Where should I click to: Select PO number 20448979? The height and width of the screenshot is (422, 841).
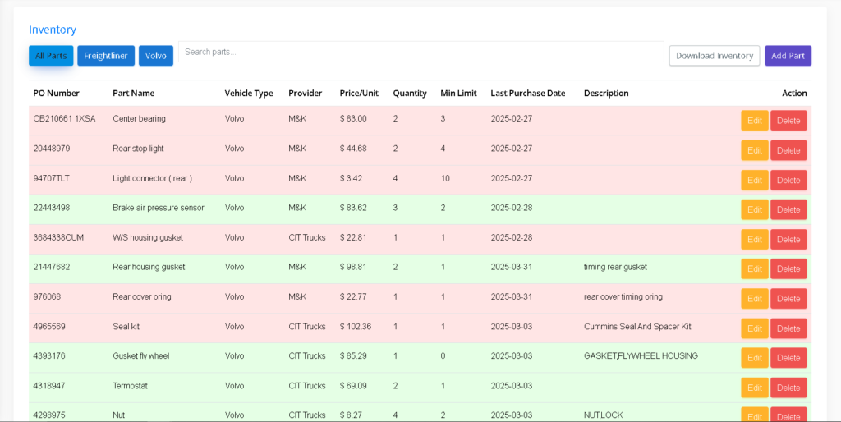coord(52,149)
